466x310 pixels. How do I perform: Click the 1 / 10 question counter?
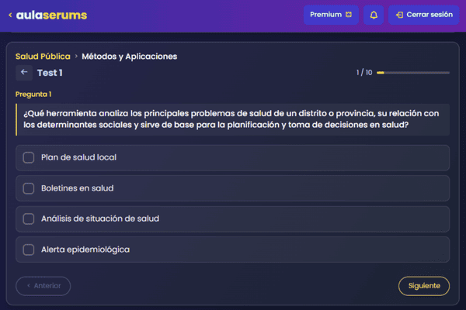(x=364, y=73)
